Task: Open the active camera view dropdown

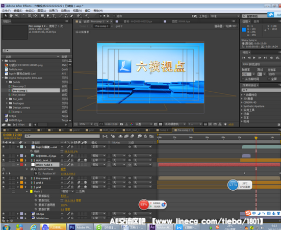Action: coord(175,124)
